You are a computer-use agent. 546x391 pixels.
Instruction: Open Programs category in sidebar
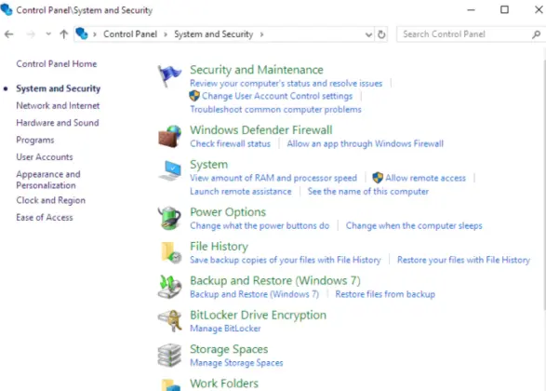coord(35,140)
